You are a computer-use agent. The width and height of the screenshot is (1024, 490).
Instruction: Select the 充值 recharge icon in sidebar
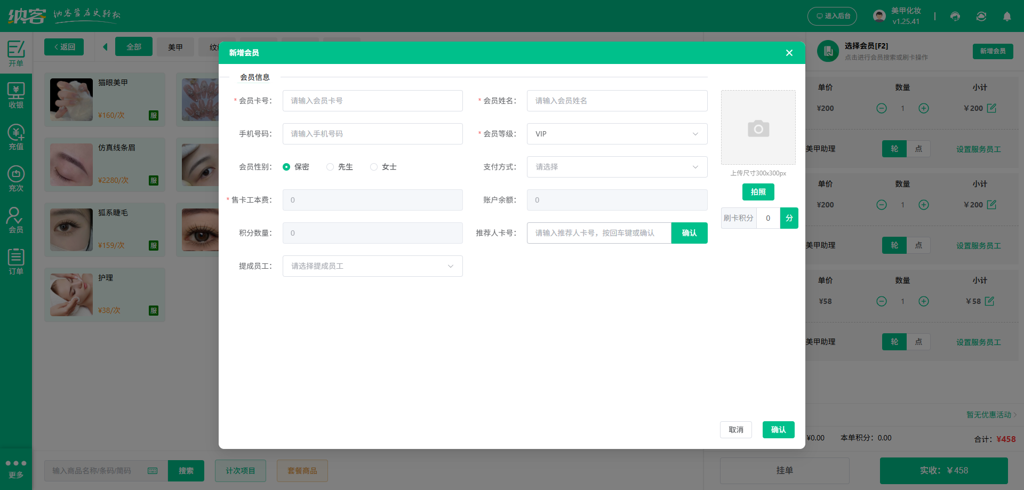click(x=16, y=137)
